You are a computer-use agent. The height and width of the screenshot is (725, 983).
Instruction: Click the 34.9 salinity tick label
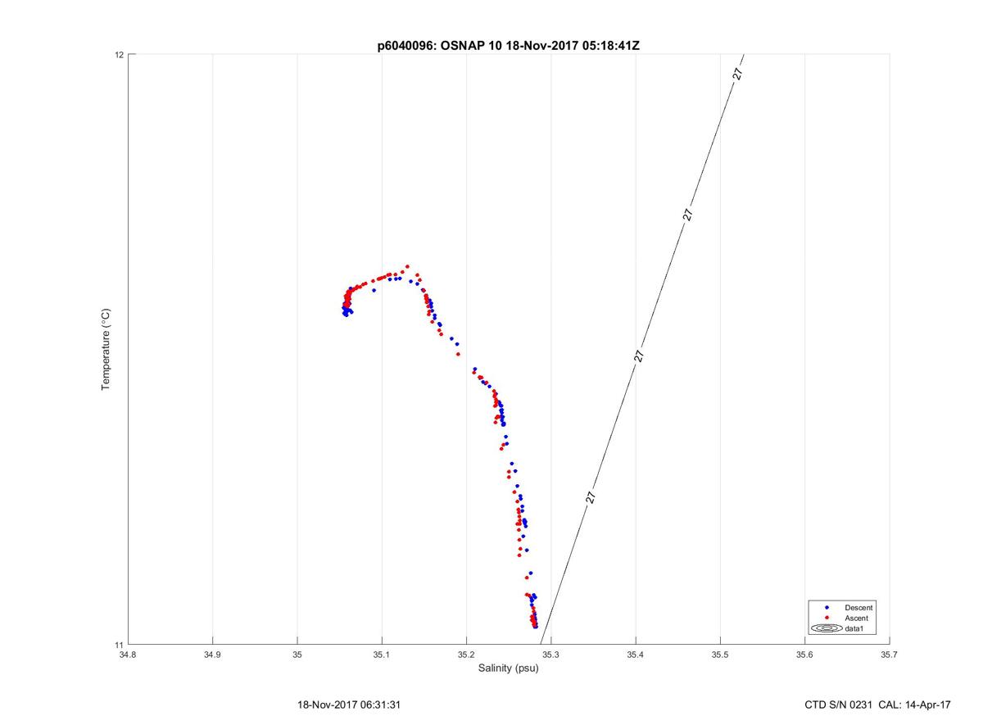tap(212, 655)
